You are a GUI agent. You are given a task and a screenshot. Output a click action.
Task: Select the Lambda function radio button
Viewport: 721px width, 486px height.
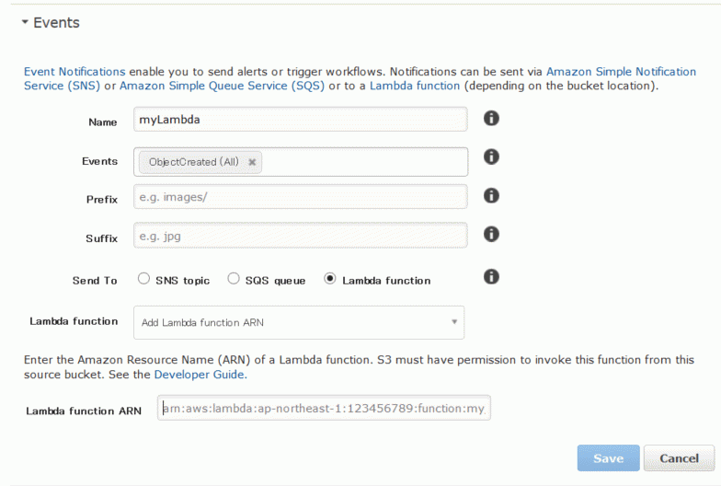pyautogui.click(x=329, y=278)
